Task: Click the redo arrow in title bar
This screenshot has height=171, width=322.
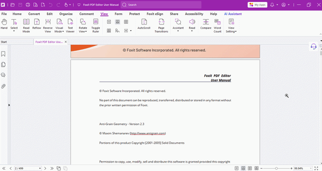Action: pyautogui.click(x=58, y=5)
